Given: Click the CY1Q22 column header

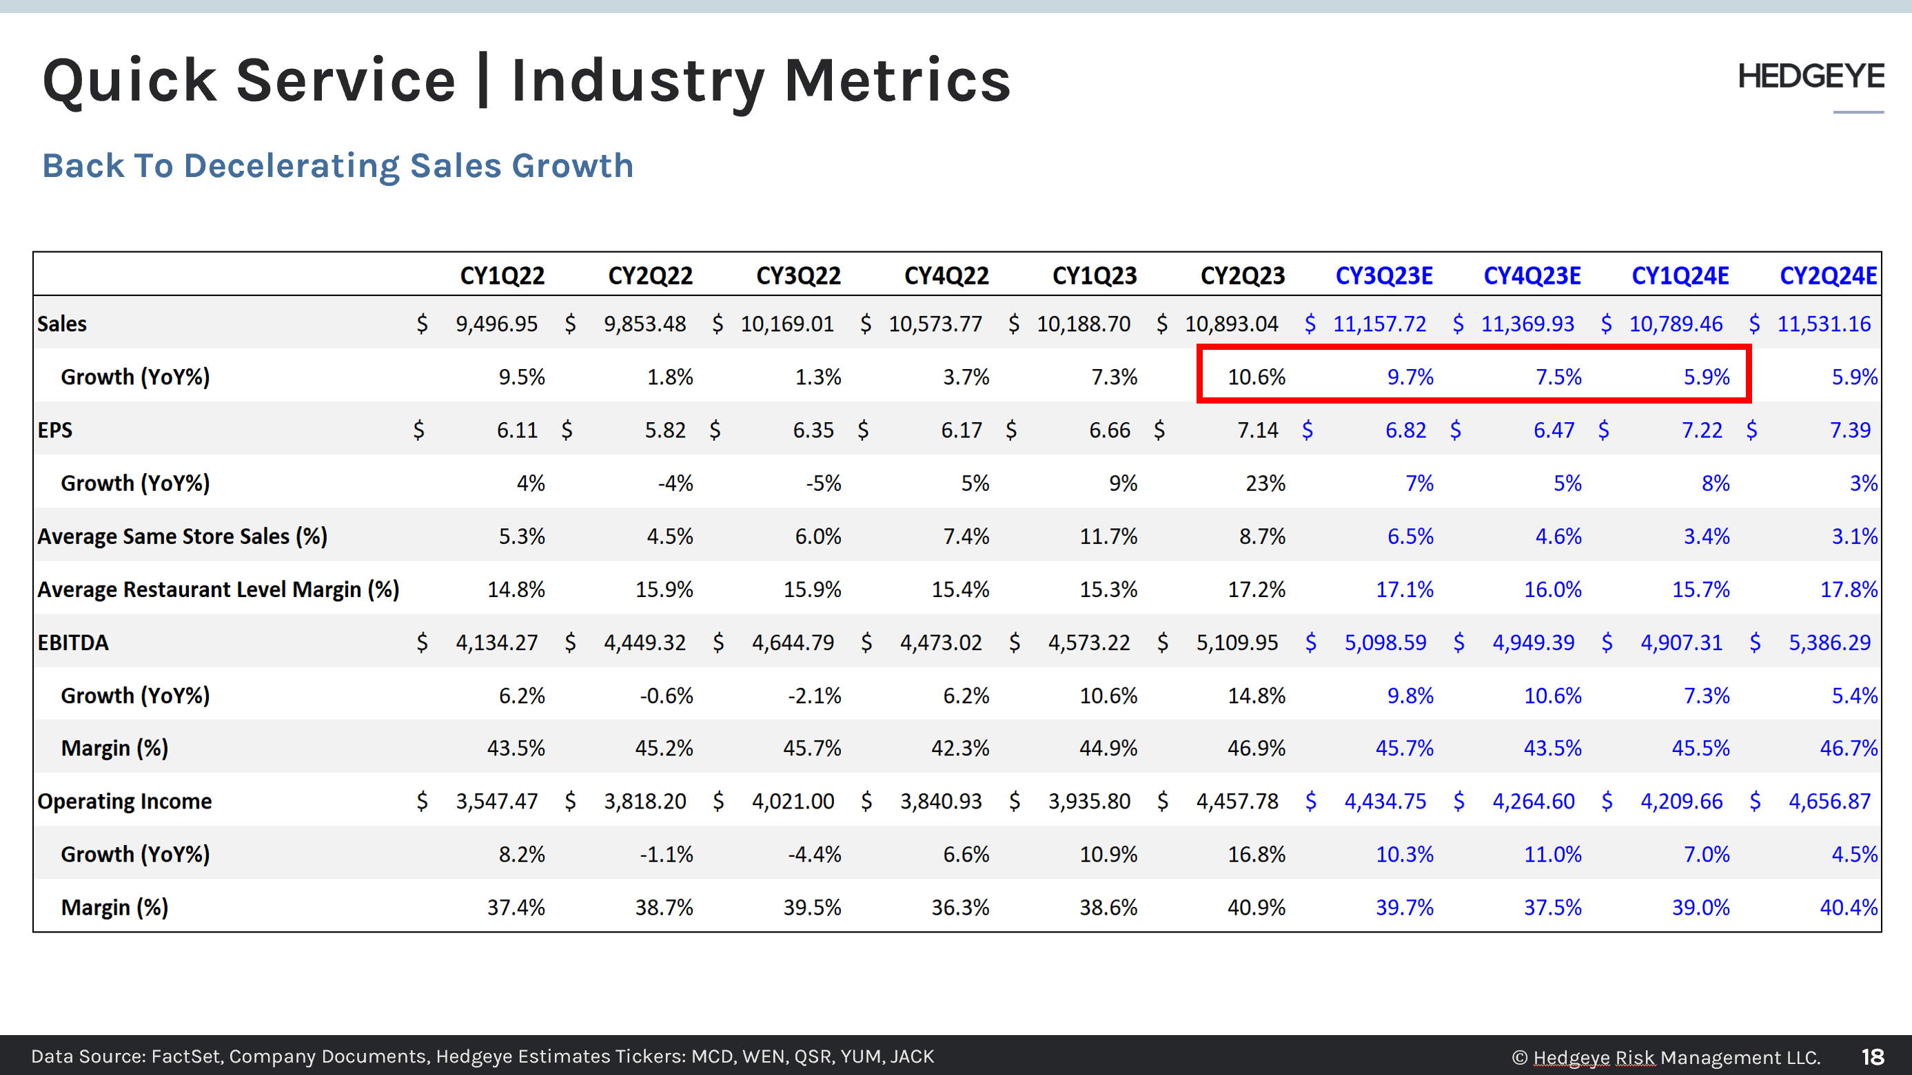Looking at the screenshot, I should tap(502, 275).
